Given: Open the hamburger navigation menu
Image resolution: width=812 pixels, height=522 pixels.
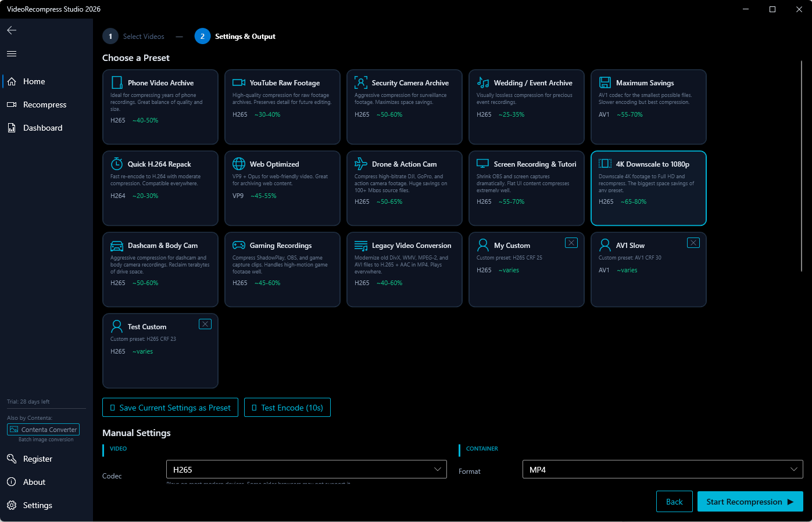Looking at the screenshot, I should 11,53.
